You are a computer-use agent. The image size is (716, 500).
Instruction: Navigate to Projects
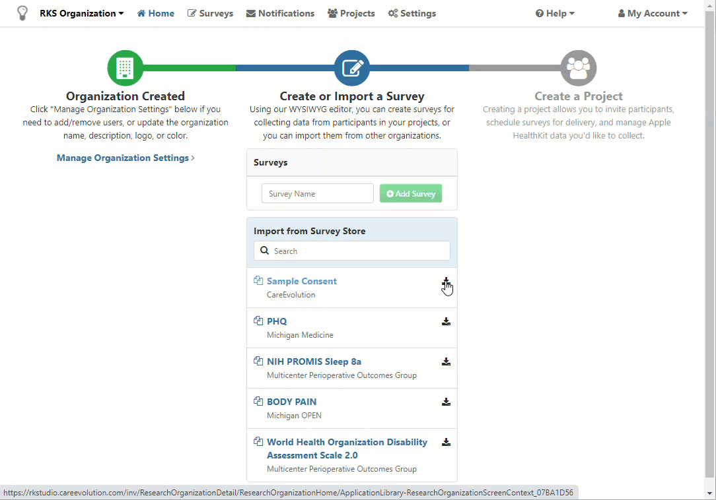[351, 13]
